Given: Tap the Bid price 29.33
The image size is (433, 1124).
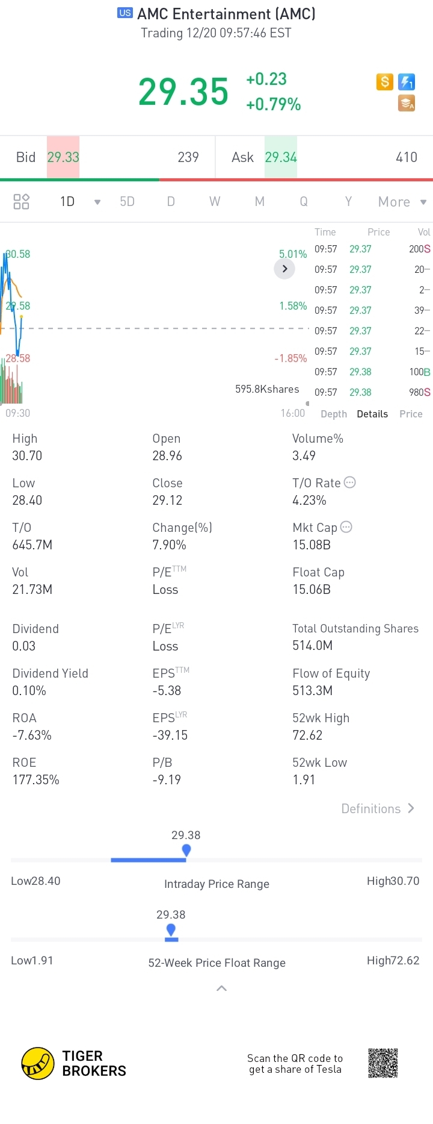Looking at the screenshot, I should click(x=63, y=157).
